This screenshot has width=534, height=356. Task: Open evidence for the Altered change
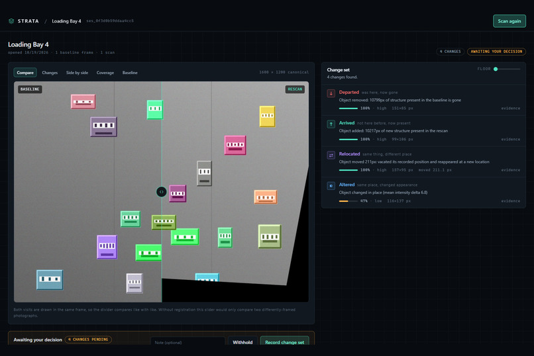(510, 200)
